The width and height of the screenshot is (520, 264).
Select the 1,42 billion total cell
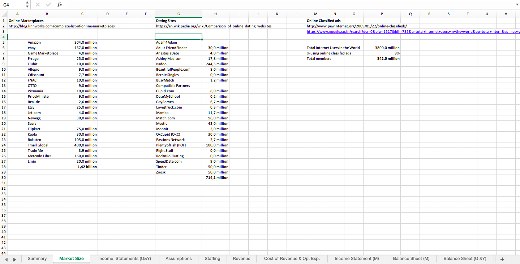coord(82,167)
